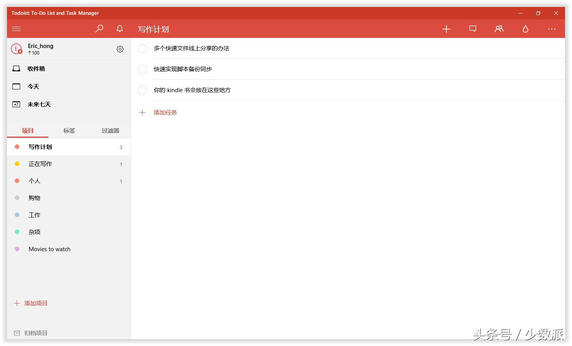Complete the task 快速实现脚本备份同步
The image size is (572, 346).
(x=142, y=69)
